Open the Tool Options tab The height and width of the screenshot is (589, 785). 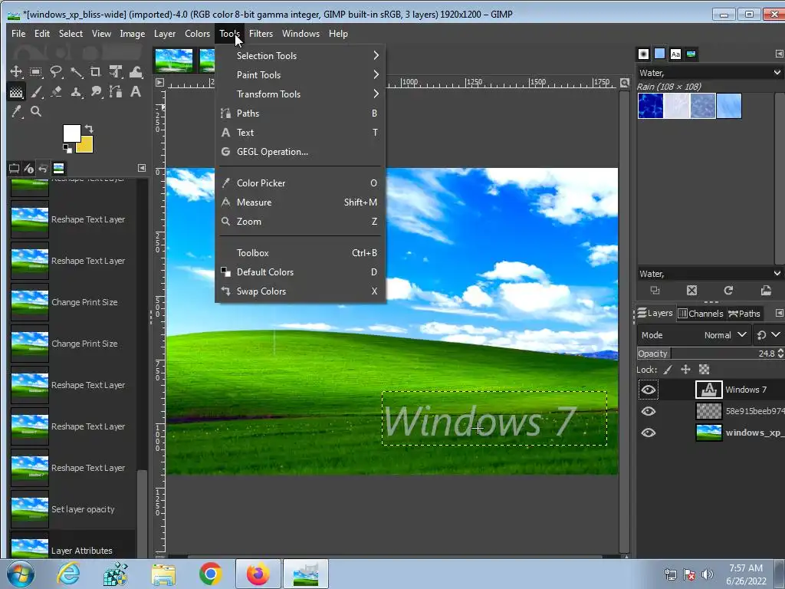click(14, 168)
